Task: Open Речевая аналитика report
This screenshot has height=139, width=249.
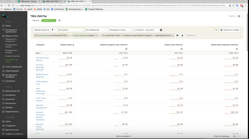Action: pyautogui.click(x=12, y=56)
